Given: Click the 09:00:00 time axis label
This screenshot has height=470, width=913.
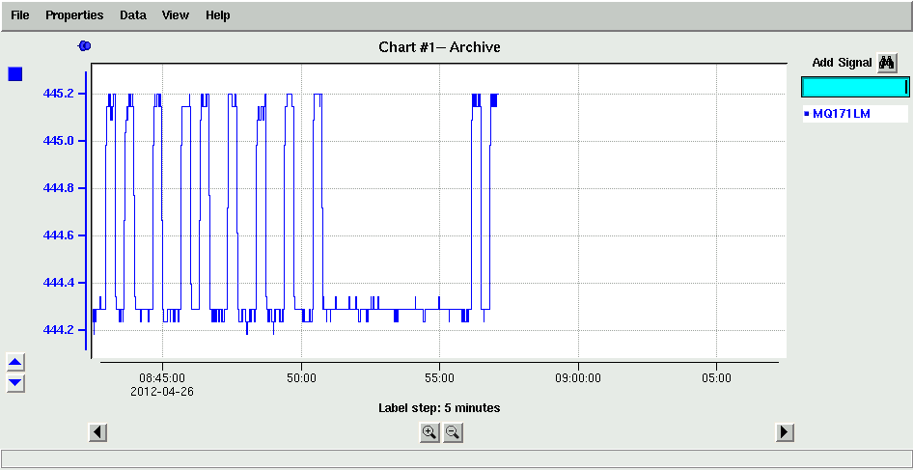Looking at the screenshot, I should click(x=578, y=378).
